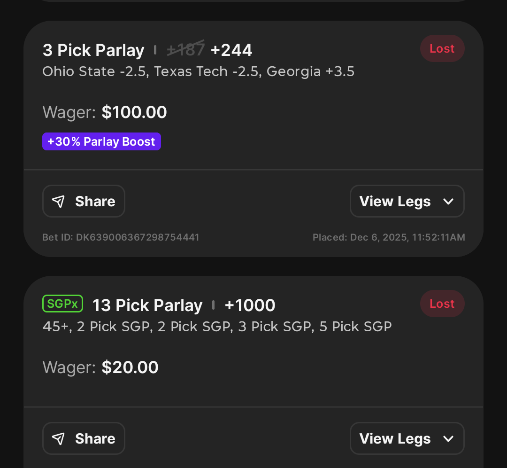Screen dimensions: 507x468
Task: Click the paper-plane share icon on 13 Pick Parlay
Action: pos(59,438)
